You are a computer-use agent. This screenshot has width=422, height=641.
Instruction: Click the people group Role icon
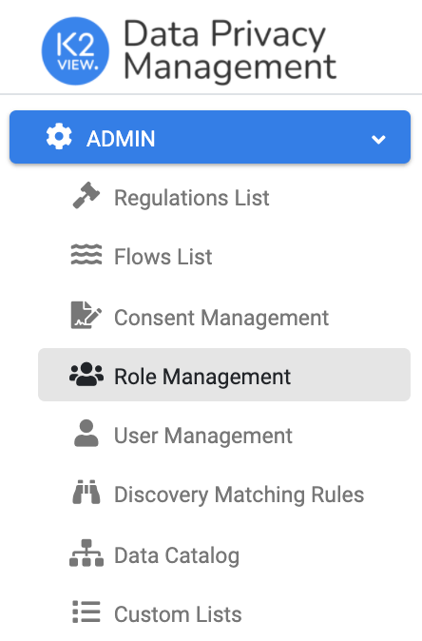86,375
